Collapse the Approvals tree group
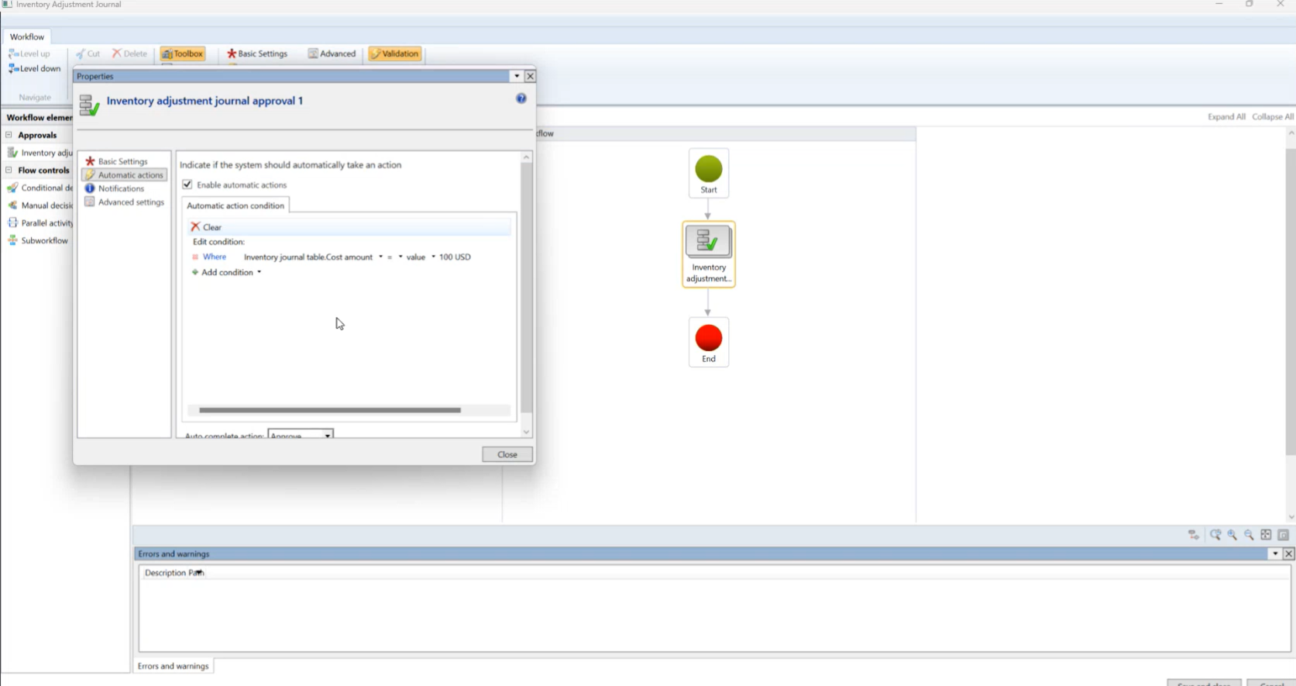 pyautogui.click(x=9, y=135)
